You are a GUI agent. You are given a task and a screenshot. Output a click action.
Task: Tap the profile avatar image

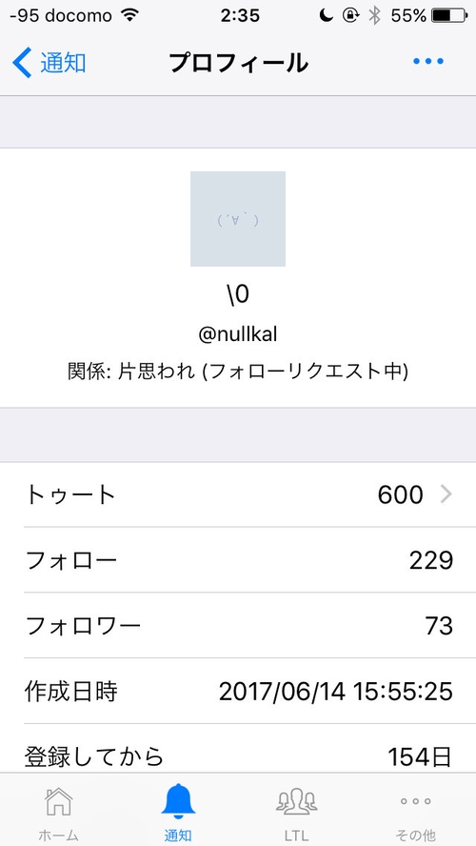238,219
